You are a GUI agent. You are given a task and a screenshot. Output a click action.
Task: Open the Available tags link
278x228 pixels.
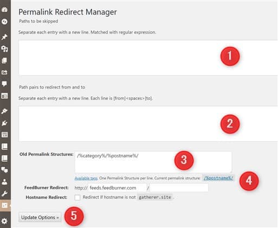(x=86, y=178)
